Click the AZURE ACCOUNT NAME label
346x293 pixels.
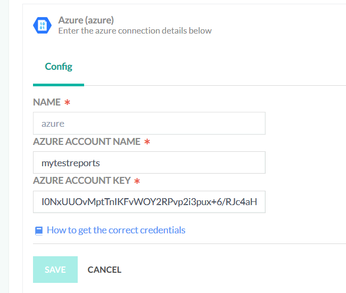(x=87, y=142)
